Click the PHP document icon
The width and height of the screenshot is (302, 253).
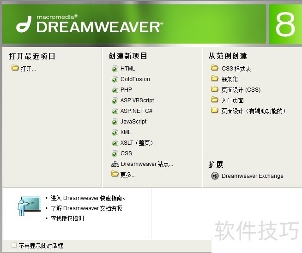[115, 90]
